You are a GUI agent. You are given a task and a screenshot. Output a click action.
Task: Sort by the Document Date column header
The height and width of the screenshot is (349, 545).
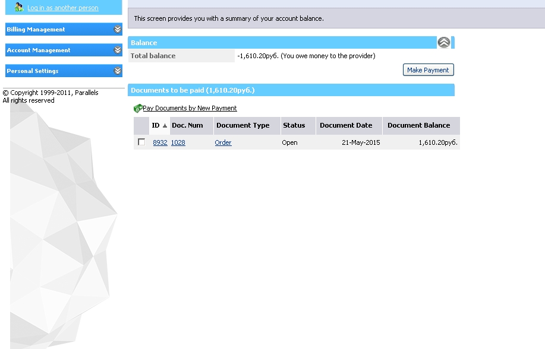pos(346,125)
